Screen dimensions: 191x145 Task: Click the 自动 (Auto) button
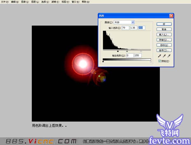pyautogui.click(x=164, y=45)
